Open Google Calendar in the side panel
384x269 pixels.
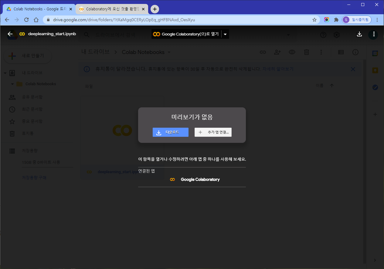tap(376, 53)
